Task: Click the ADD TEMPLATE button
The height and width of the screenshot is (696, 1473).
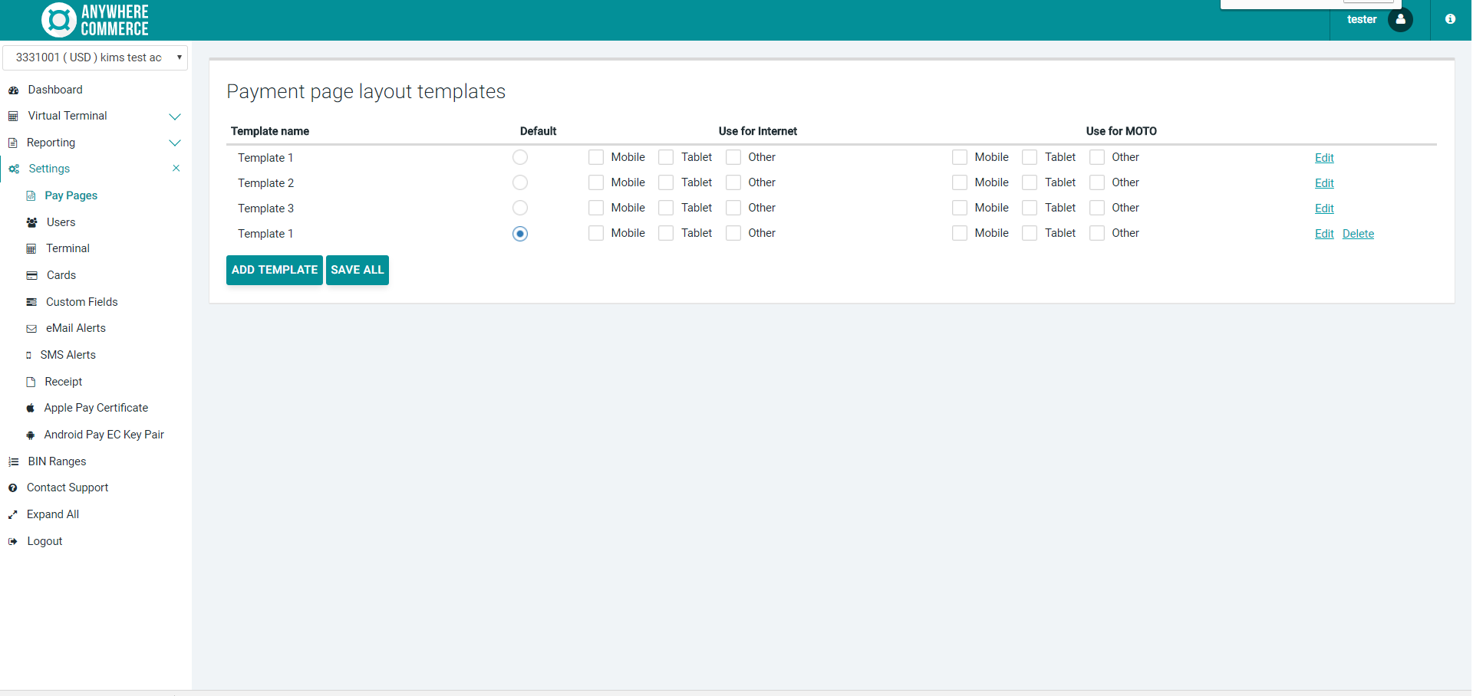Action: (x=275, y=270)
